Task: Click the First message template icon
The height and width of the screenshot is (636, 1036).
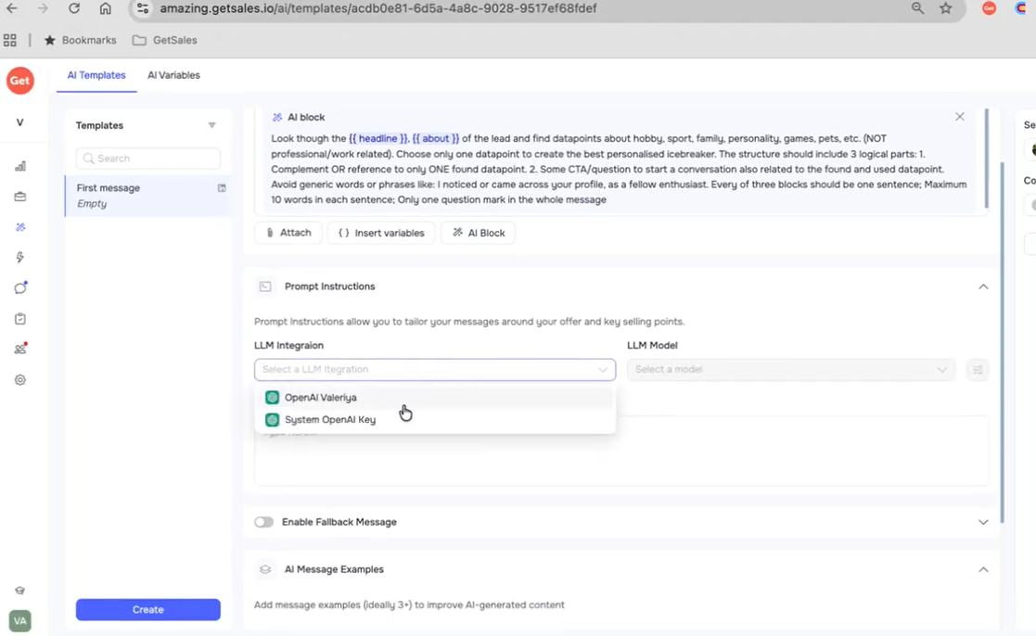Action: [x=222, y=188]
